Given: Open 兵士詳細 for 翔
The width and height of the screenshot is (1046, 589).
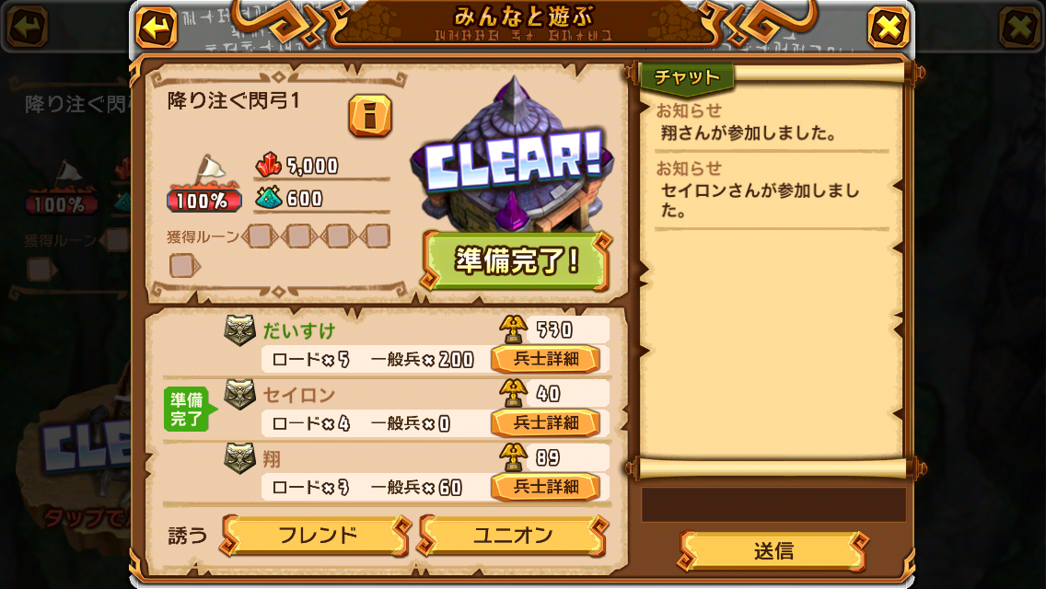Looking at the screenshot, I should coord(546,487).
